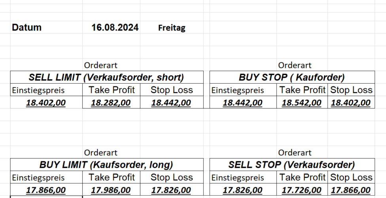Screen dimensions: 386x198
Task: Select the Take Profit value 18.542,00
Action: (x=301, y=103)
